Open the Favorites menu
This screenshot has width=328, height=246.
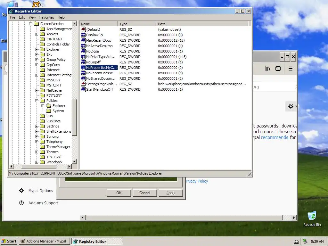click(x=47, y=17)
